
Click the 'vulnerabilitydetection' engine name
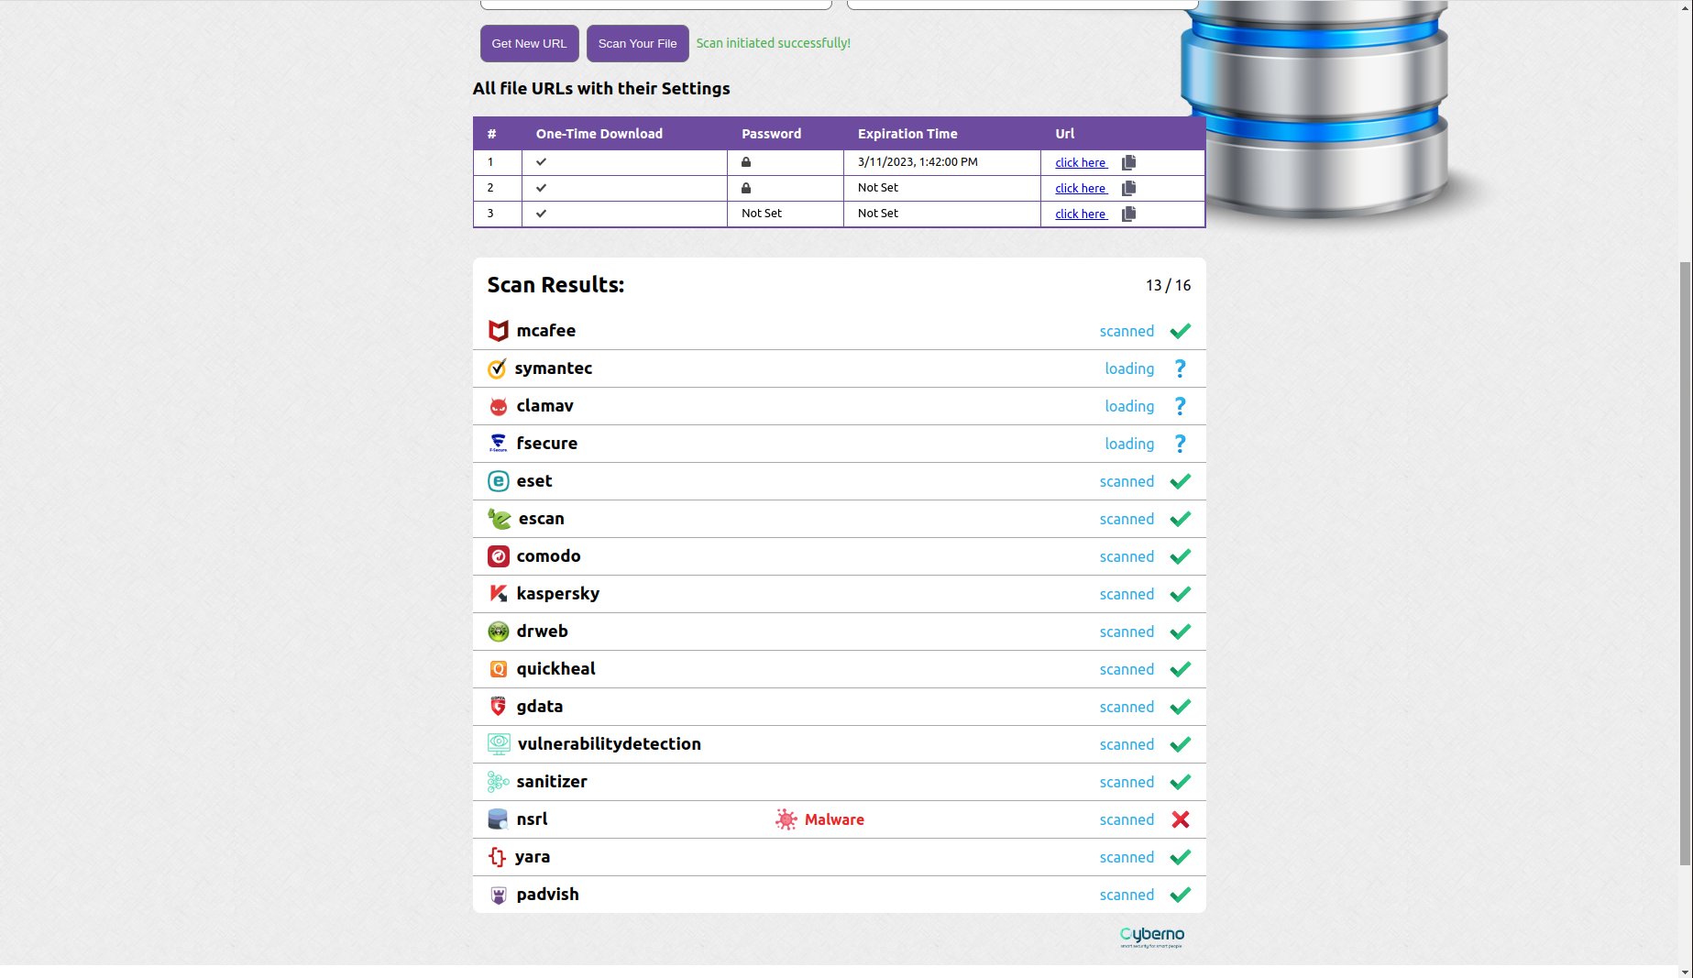(609, 744)
